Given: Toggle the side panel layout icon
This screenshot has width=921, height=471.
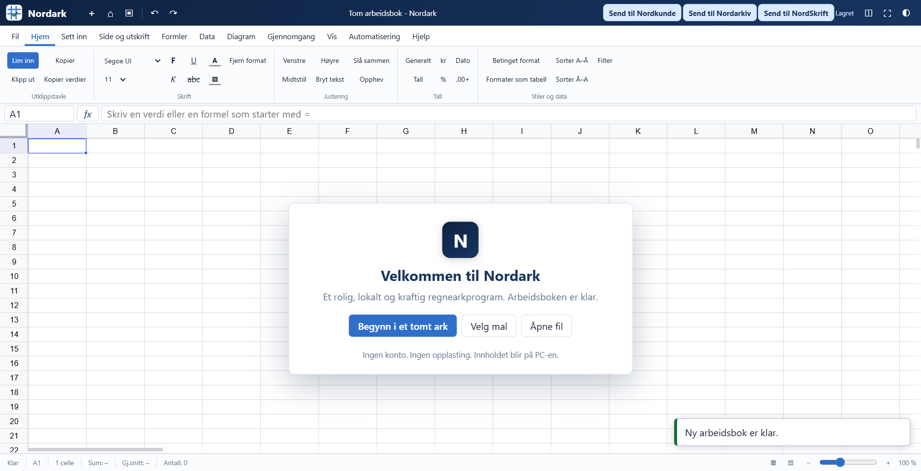Looking at the screenshot, I should (x=869, y=14).
